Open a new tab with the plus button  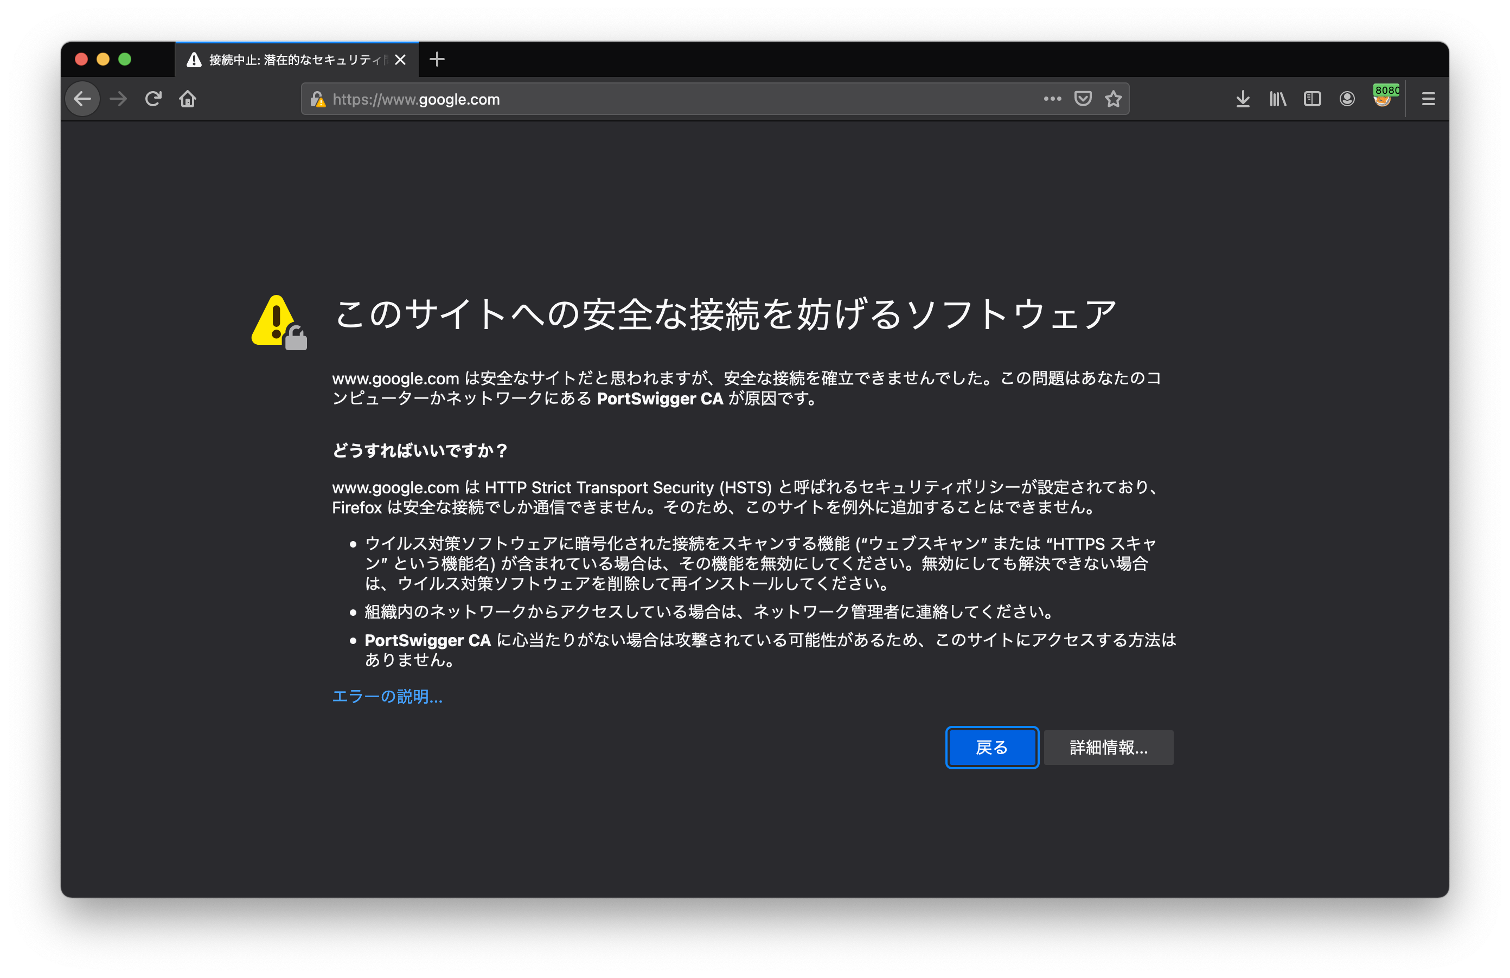click(x=437, y=60)
